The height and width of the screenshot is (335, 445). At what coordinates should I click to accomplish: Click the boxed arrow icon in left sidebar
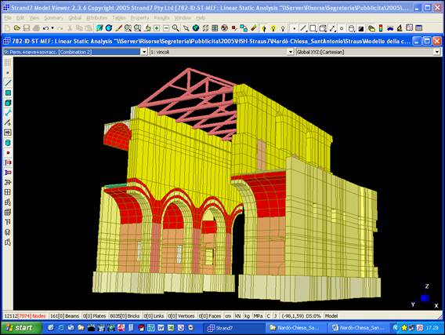8,133
